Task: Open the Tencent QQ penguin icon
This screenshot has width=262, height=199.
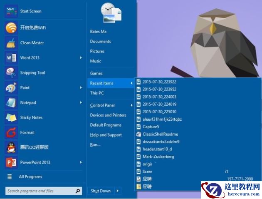Action: coord(11,147)
